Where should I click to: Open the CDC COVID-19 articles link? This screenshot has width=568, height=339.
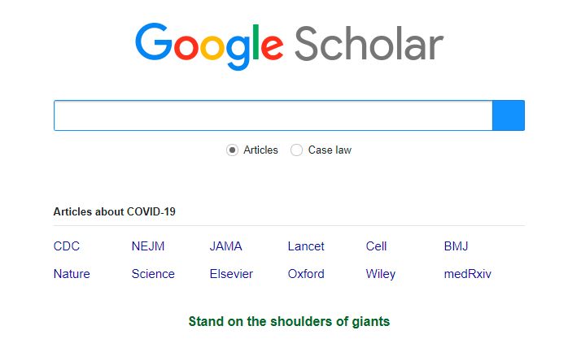coord(67,246)
